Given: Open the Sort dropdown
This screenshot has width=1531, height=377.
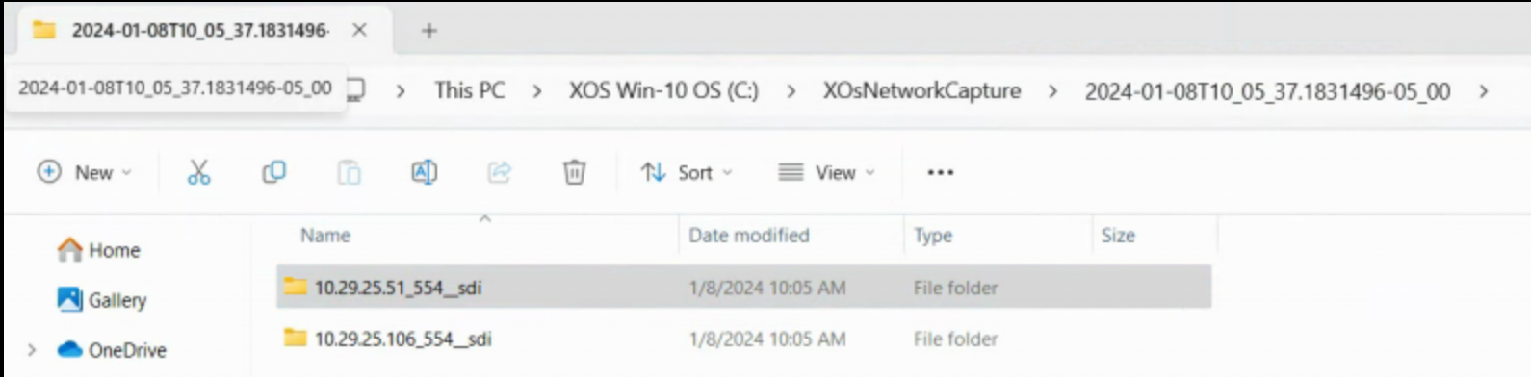Looking at the screenshot, I should click(687, 172).
